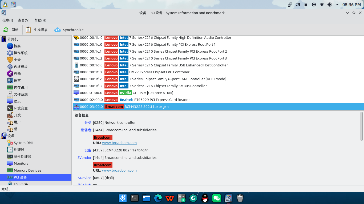Open the 帮助(H) menu
Image resolution: width=364 pixels, height=204 pixels.
(40, 20)
